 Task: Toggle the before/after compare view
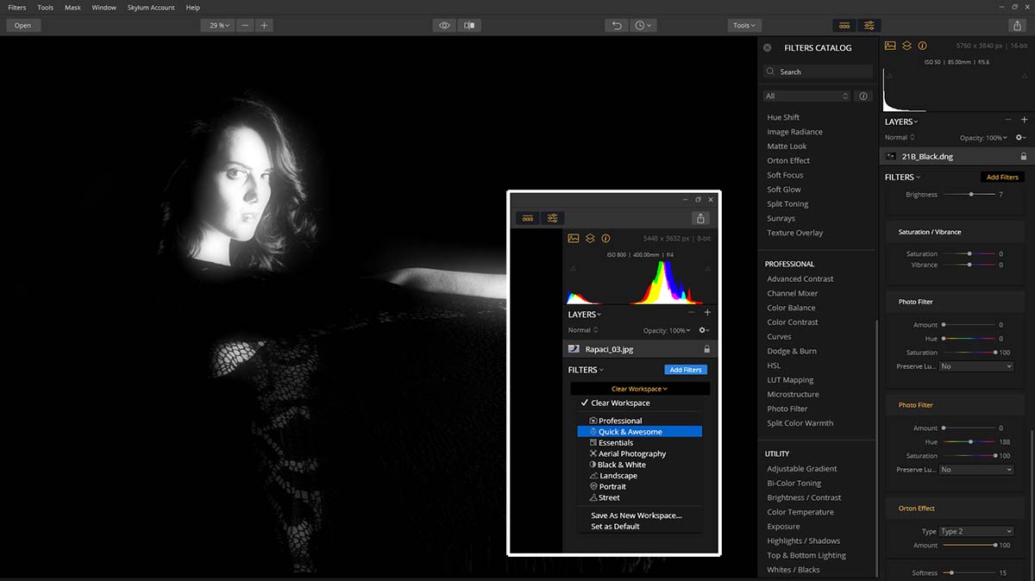[470, 26]
